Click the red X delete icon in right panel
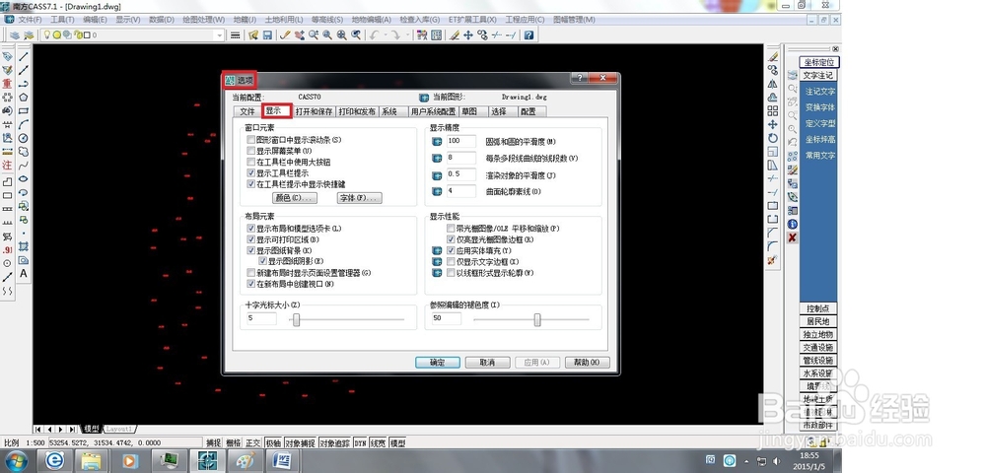Screen dimensions: 986x473 click(x=793, y=236)
